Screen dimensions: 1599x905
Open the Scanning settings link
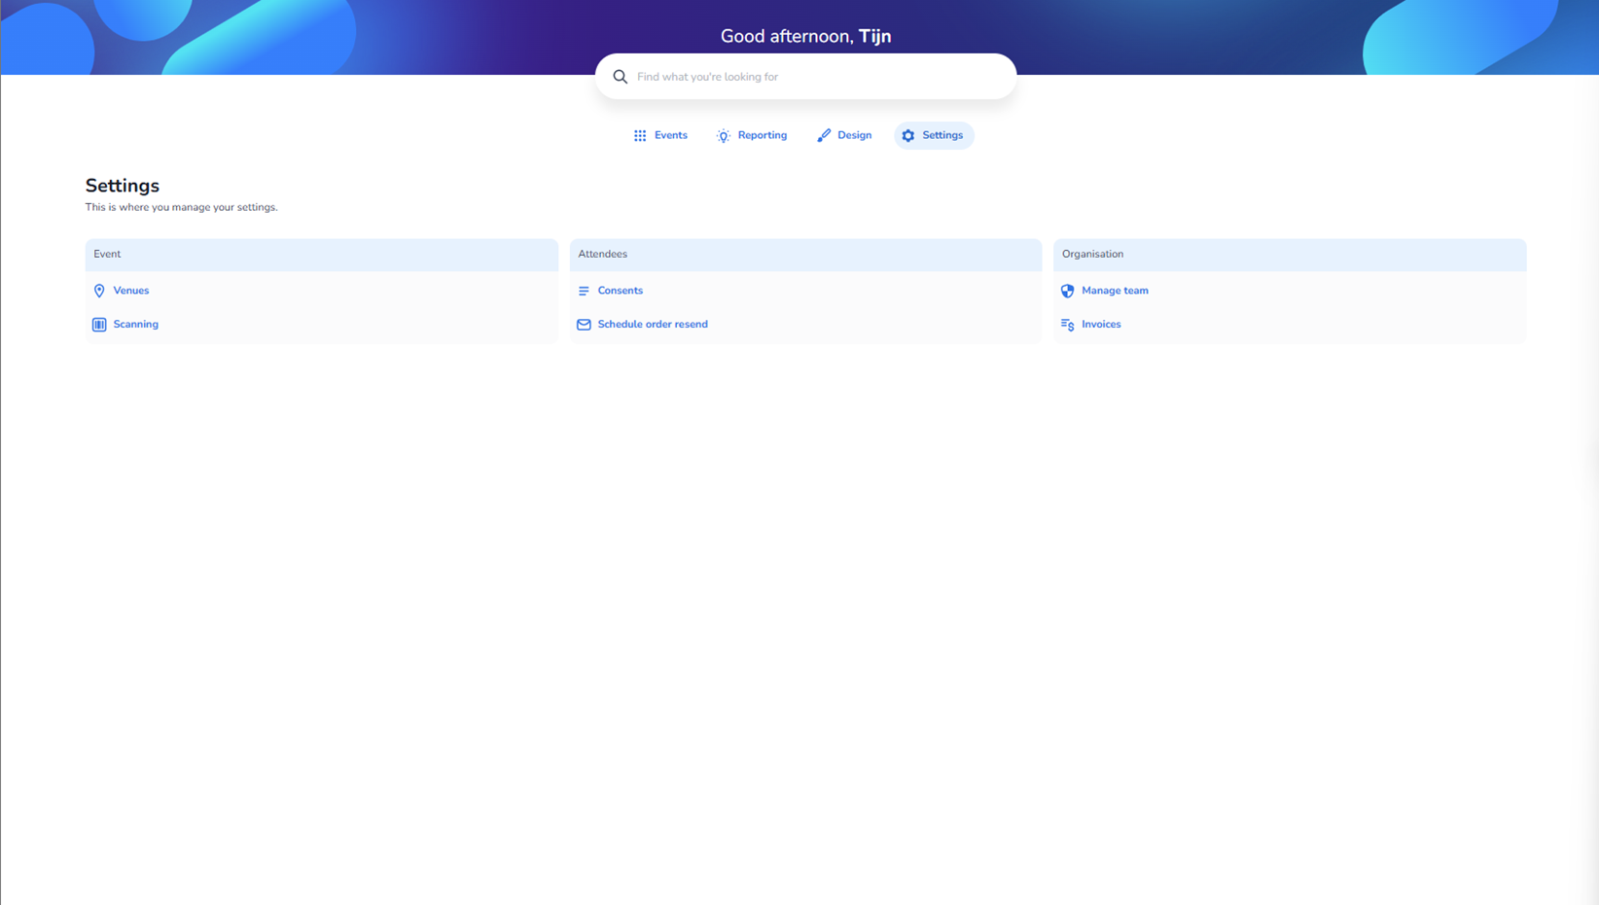tap(135, 325)
